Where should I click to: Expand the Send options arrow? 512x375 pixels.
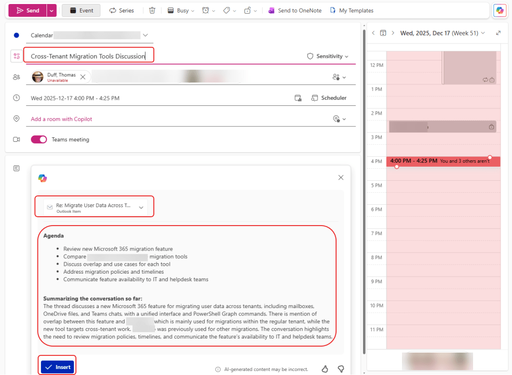(x=51, y=10)
